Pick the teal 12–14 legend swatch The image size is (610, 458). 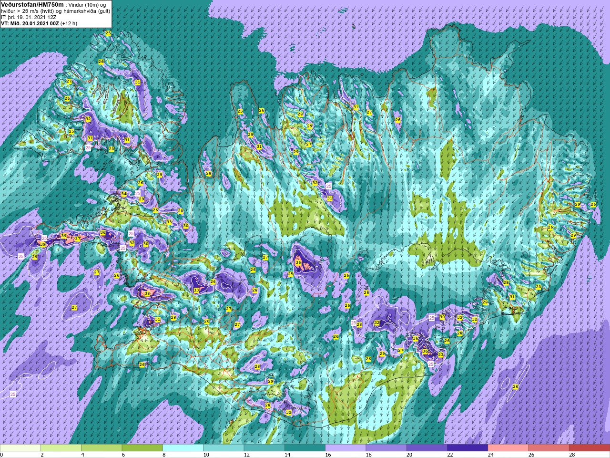(264, 448)
